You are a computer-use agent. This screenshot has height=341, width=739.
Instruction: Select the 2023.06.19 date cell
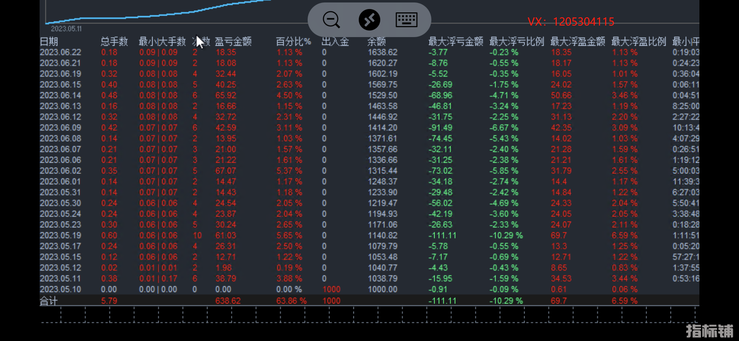60,74
